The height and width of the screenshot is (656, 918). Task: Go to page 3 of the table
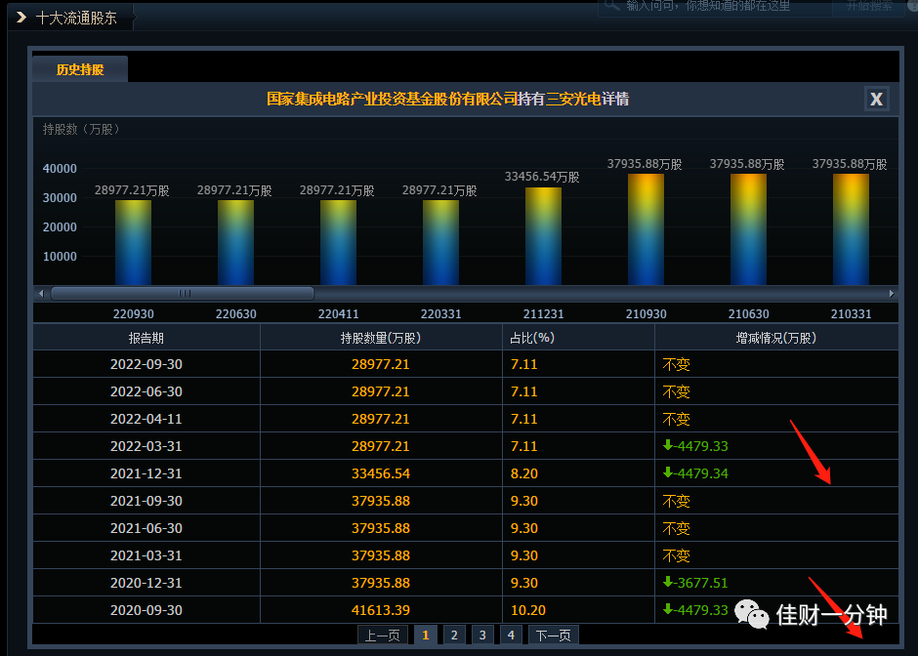click(x=482, y=635)
